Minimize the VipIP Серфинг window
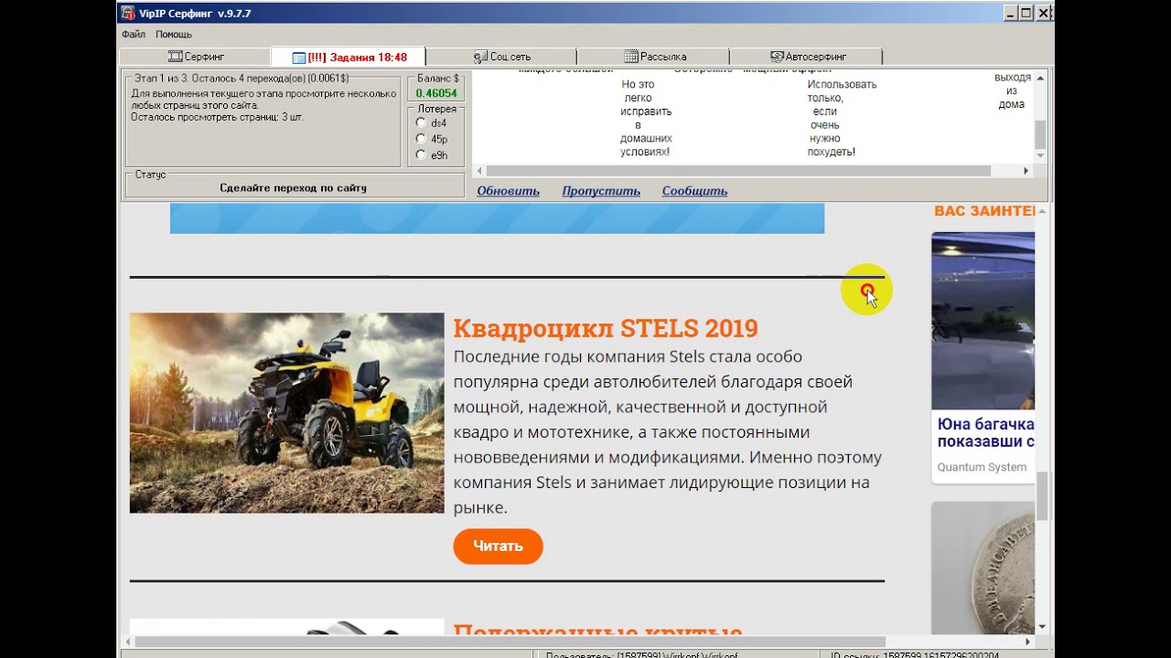 (x=1010, y=13)
